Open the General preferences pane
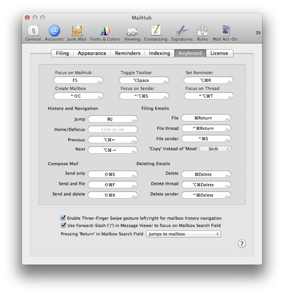Screen dimensions: 284x295 (x=33, y=33)
